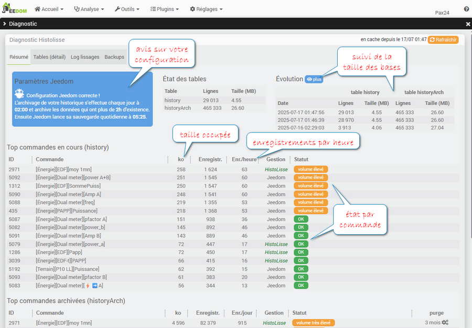Viewport: 472px width, 328px height.
Task: Click date 2025-07-17 01:47:56 in Évolution
Action: 301,113
